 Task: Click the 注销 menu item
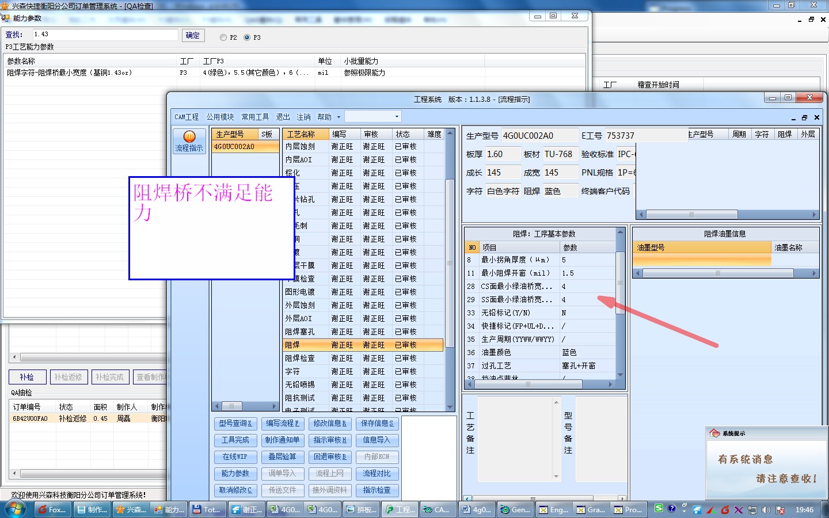click(x=303, y=117)
